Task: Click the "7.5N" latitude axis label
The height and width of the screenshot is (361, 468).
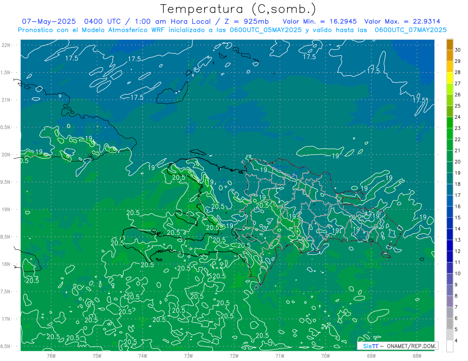Action: [x=6, y=292]
